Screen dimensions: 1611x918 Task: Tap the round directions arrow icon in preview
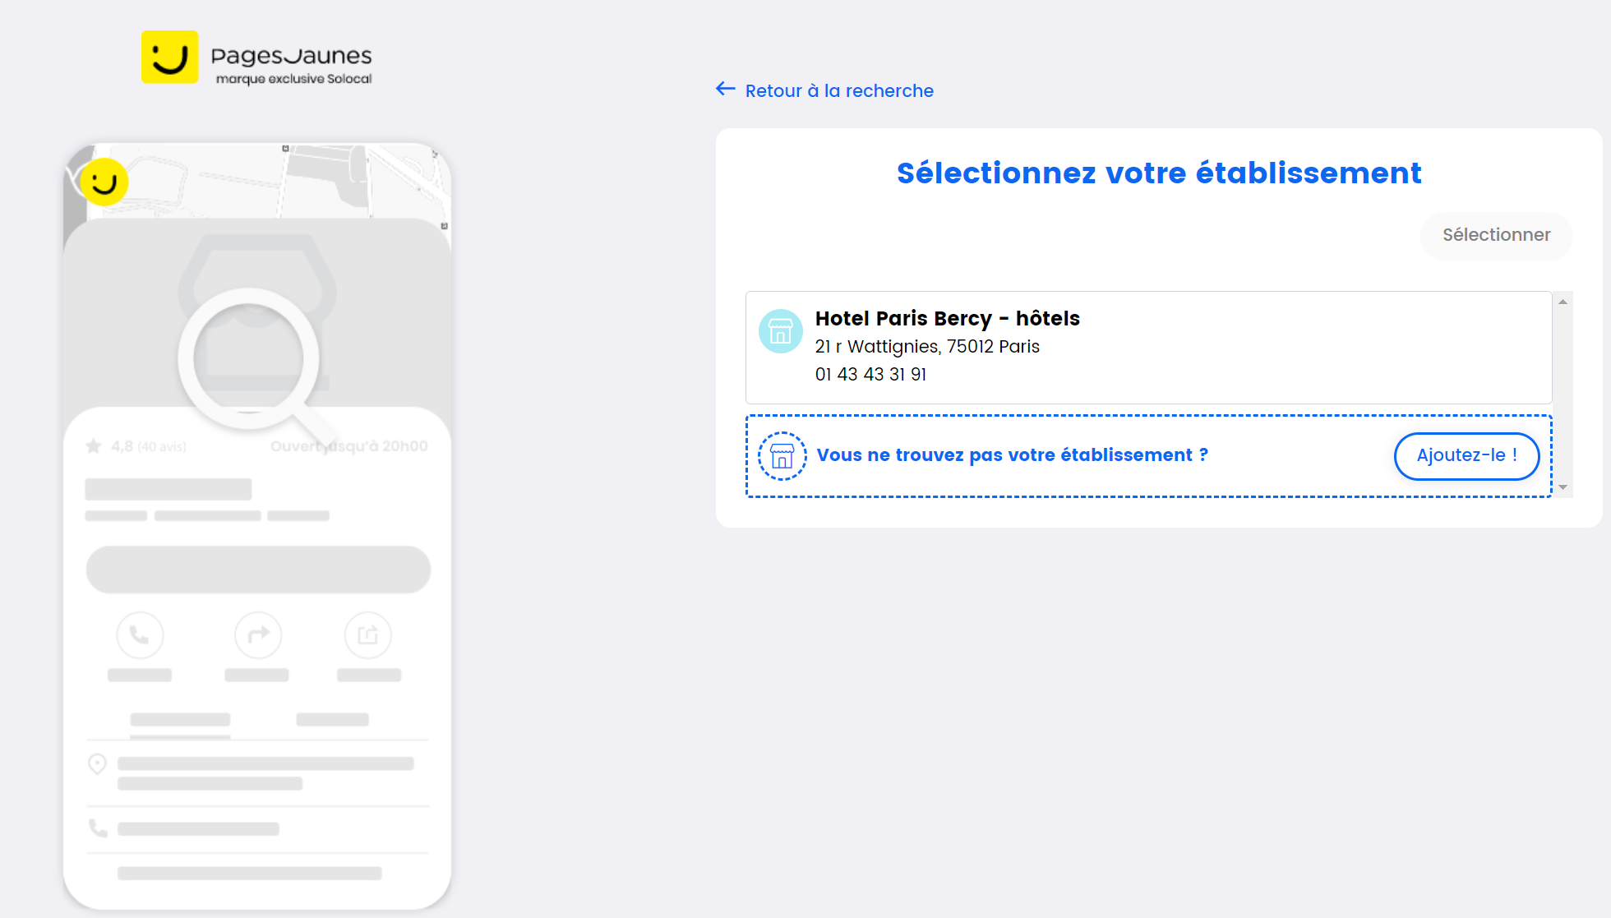pos(258,635)
